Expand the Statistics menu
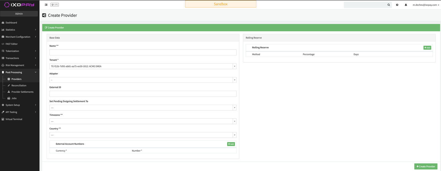 pyautogui.click(x=19, y=30)
